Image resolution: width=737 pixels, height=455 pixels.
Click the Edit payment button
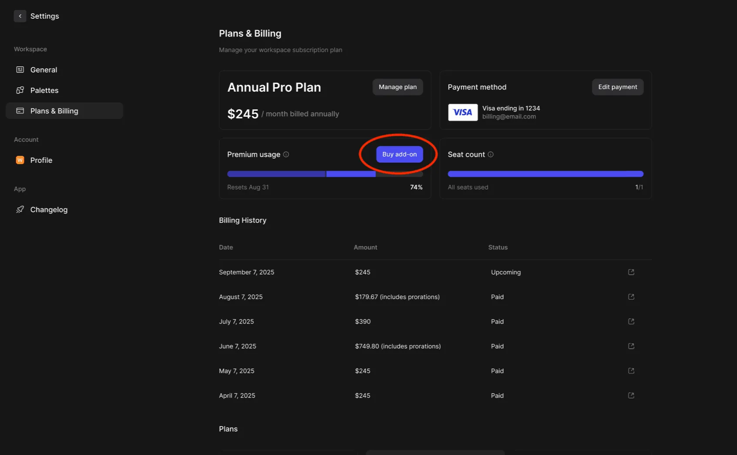(x=617, y=87)
